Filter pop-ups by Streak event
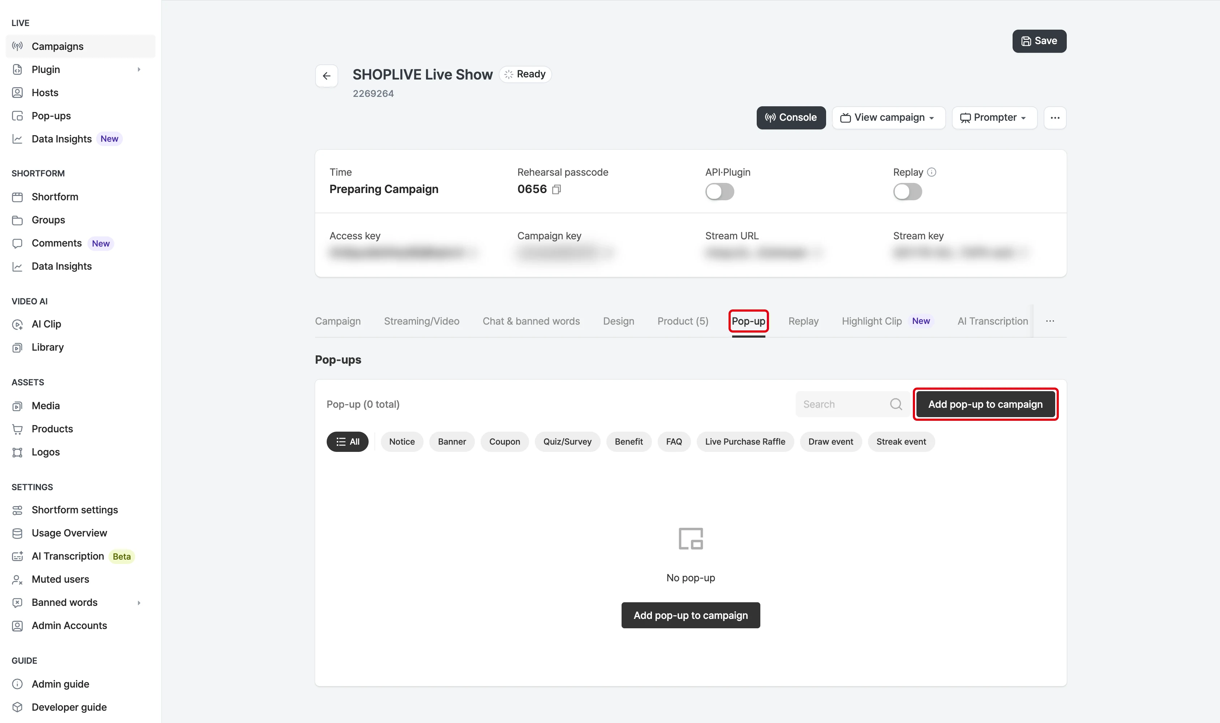 (x=901, y=442)
